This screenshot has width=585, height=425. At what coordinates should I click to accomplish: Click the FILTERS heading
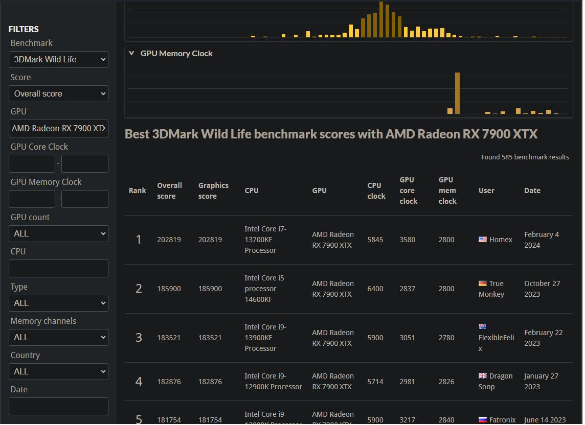(24, 30)
